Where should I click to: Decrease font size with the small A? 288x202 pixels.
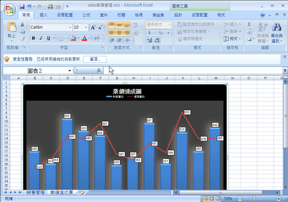(100, 27)
